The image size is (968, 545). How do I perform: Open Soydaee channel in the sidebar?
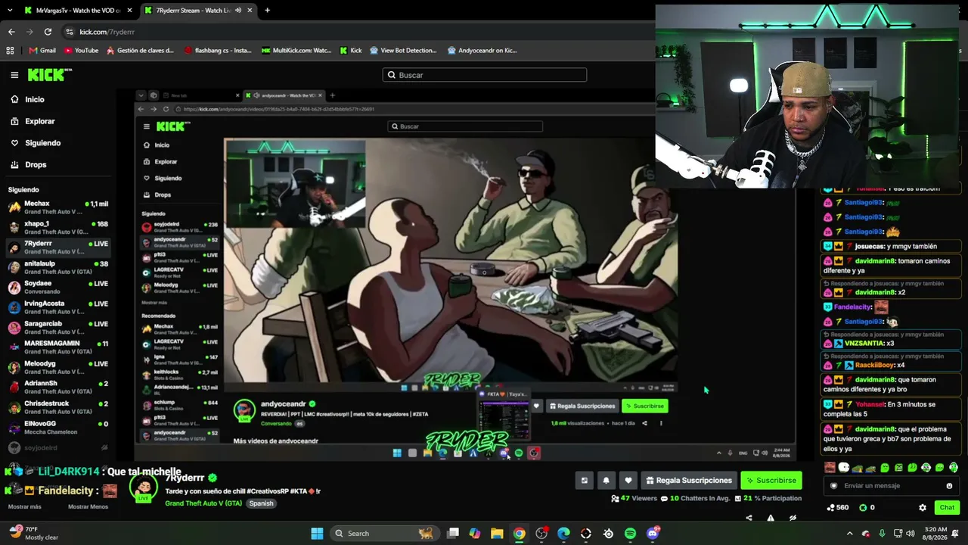point(58,288)
